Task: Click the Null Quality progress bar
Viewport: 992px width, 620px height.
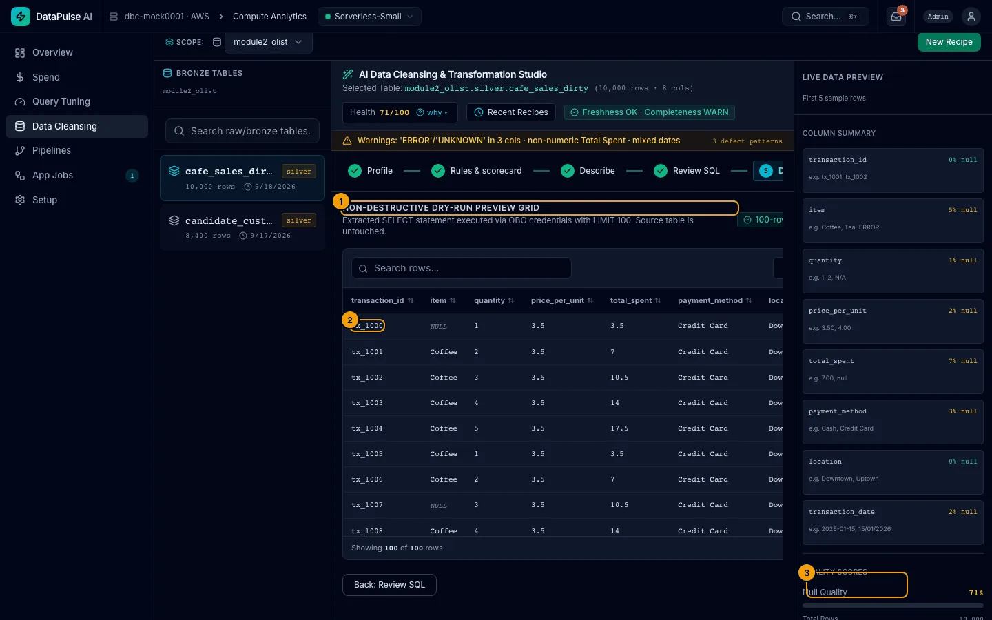Action: 893,606
